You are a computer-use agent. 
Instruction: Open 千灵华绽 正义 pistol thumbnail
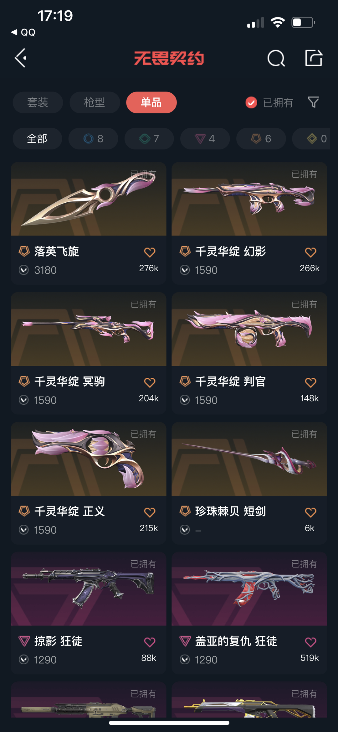click(89, 459)
